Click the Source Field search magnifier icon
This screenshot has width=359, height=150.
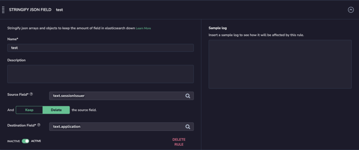[188, 96]
